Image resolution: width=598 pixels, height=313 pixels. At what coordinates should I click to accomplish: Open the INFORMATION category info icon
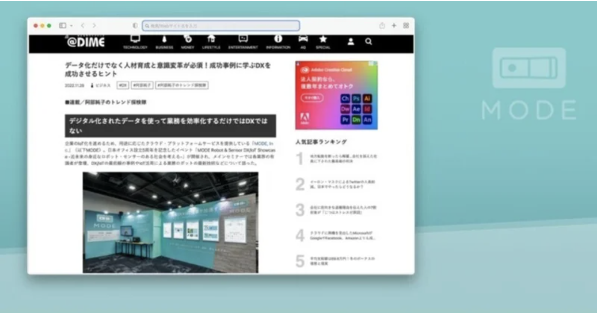[x=278, y=39]
